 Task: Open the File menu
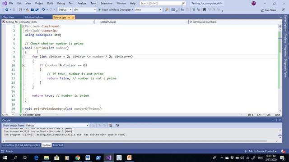[11, 3]
